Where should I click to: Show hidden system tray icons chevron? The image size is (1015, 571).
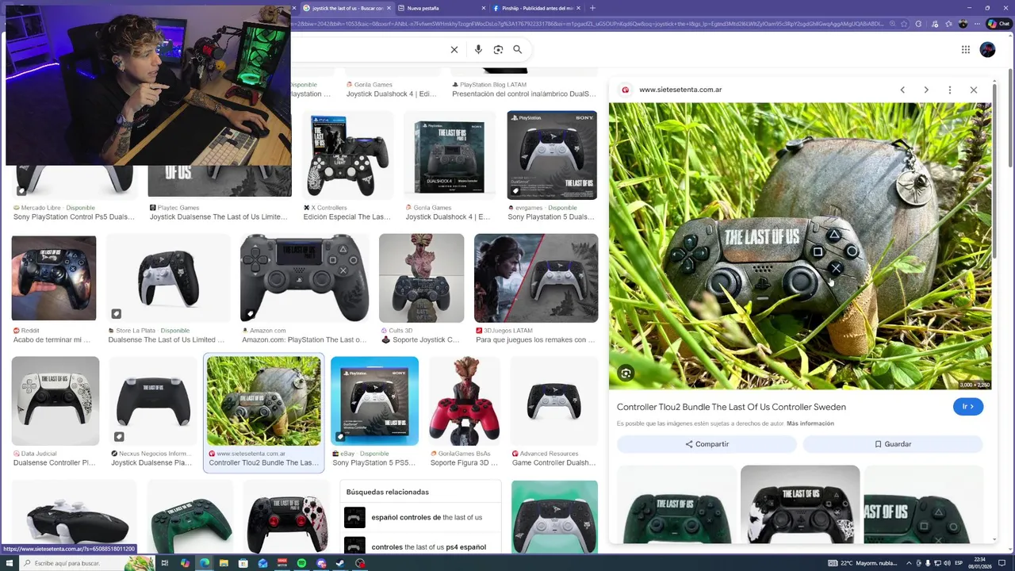(x=910, y=563)
